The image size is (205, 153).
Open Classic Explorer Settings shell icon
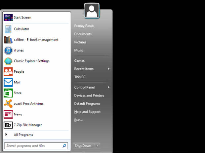[8, 61]
